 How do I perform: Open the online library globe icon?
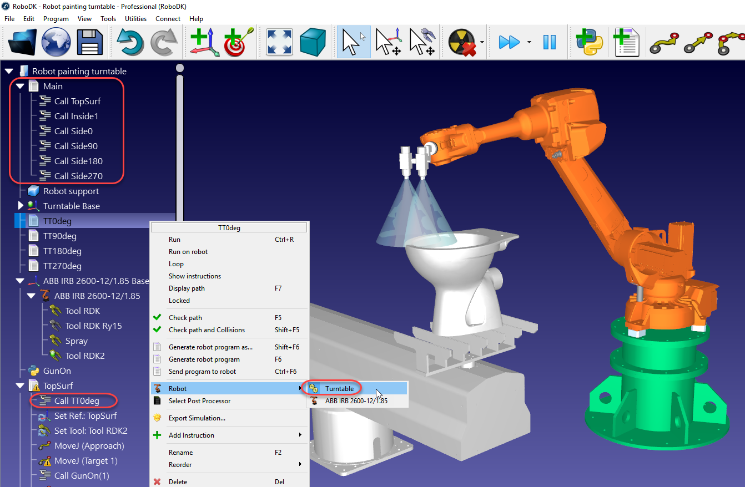[x=56, y=42]
